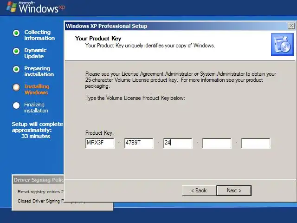Screen dimensions: 297x223
Task: Click the Next button
Action: [x=234, y=190]
